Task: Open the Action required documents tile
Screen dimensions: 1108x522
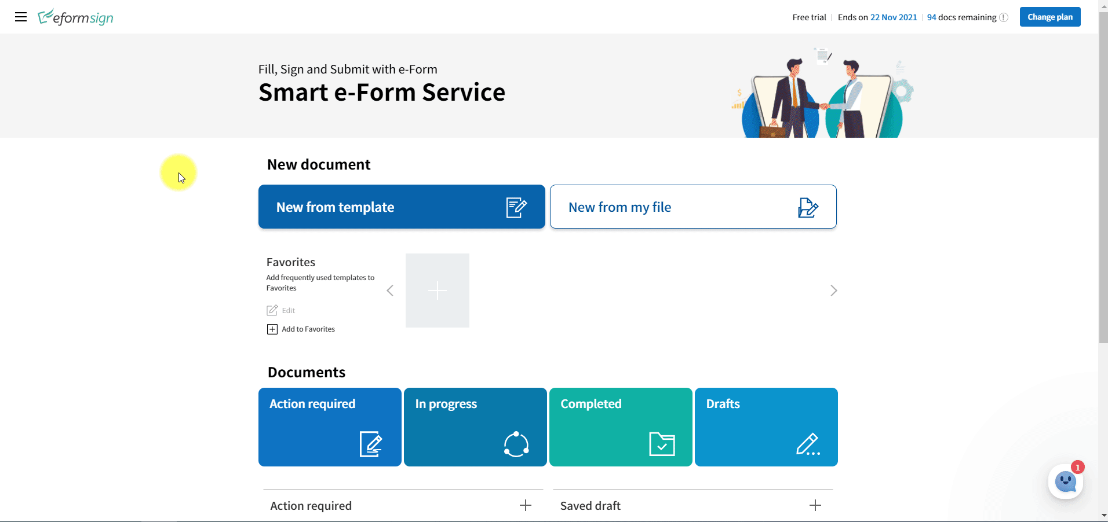Action: click(x=330, y=427)
